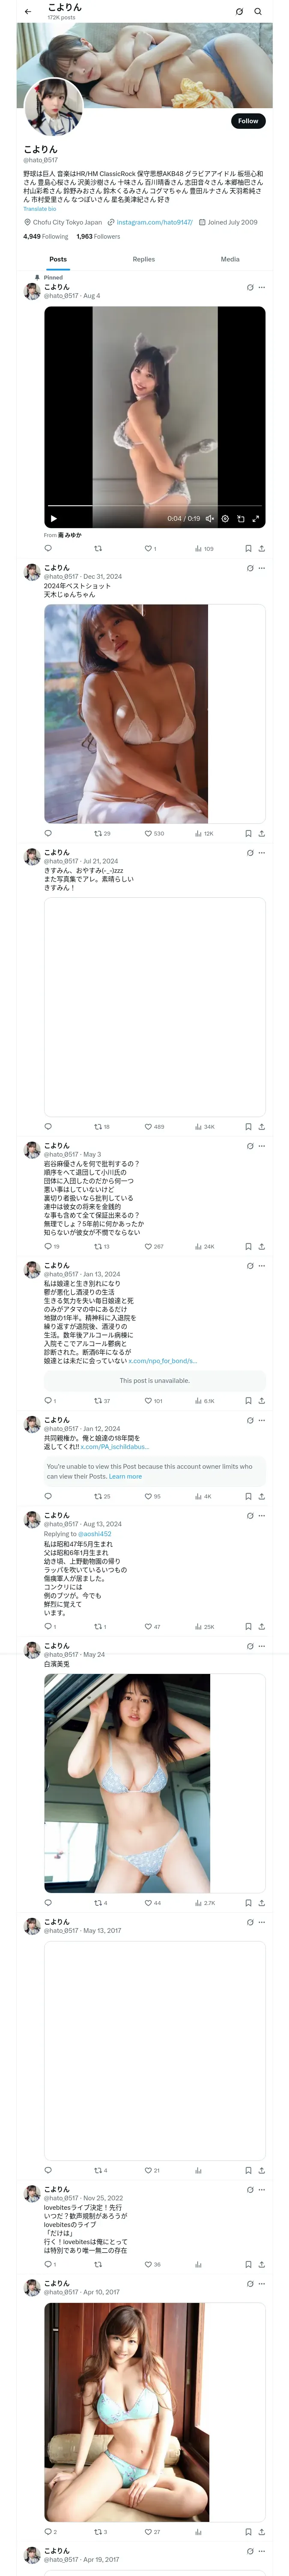Open the more menu on the pinned post
The width and height of the screenshot is (289, 2576).
261,287
